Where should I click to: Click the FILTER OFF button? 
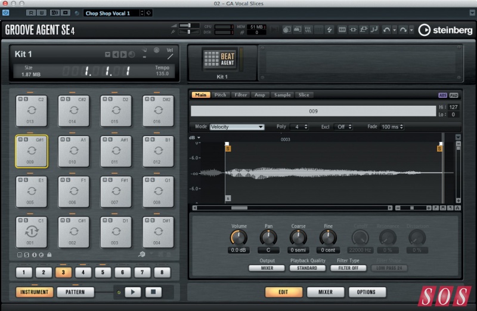click(x=348, y=268)
